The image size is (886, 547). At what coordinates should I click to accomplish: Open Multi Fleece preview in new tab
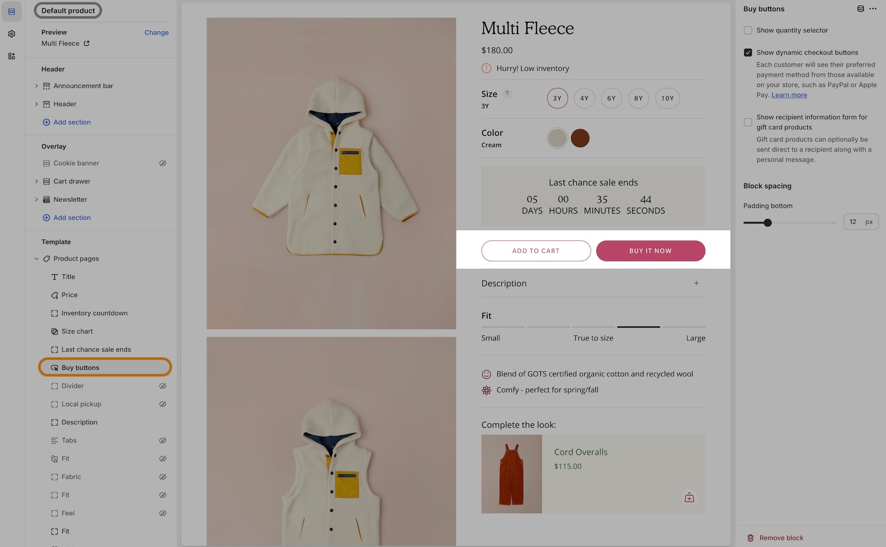(86, 43)
